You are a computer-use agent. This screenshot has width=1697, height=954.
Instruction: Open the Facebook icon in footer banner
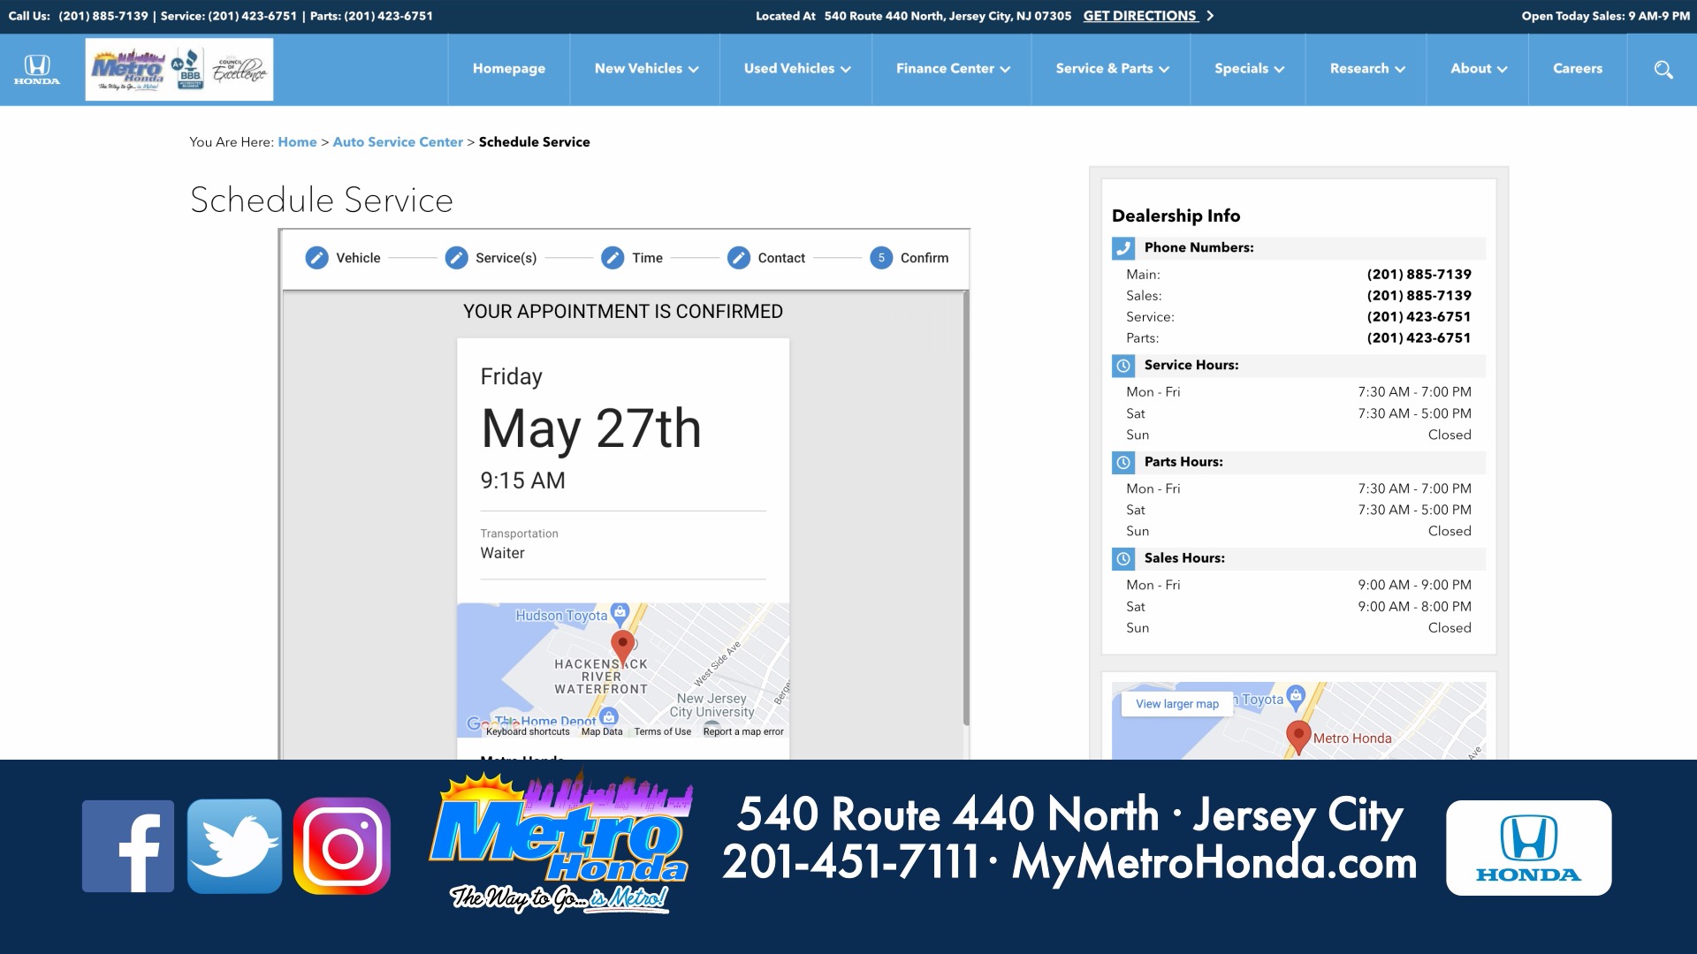coord(128,846)
